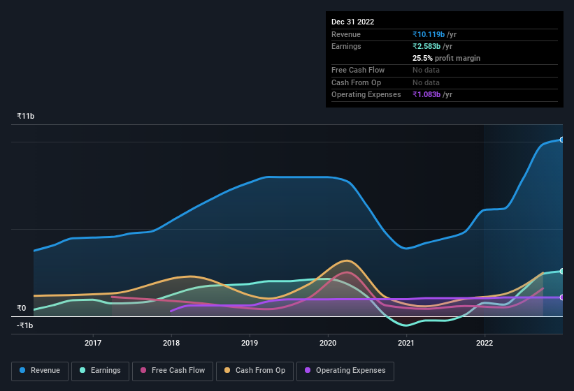Click the ₹11b y-axis label
This screenshot has width=574, height=391.
pos(26,116)
